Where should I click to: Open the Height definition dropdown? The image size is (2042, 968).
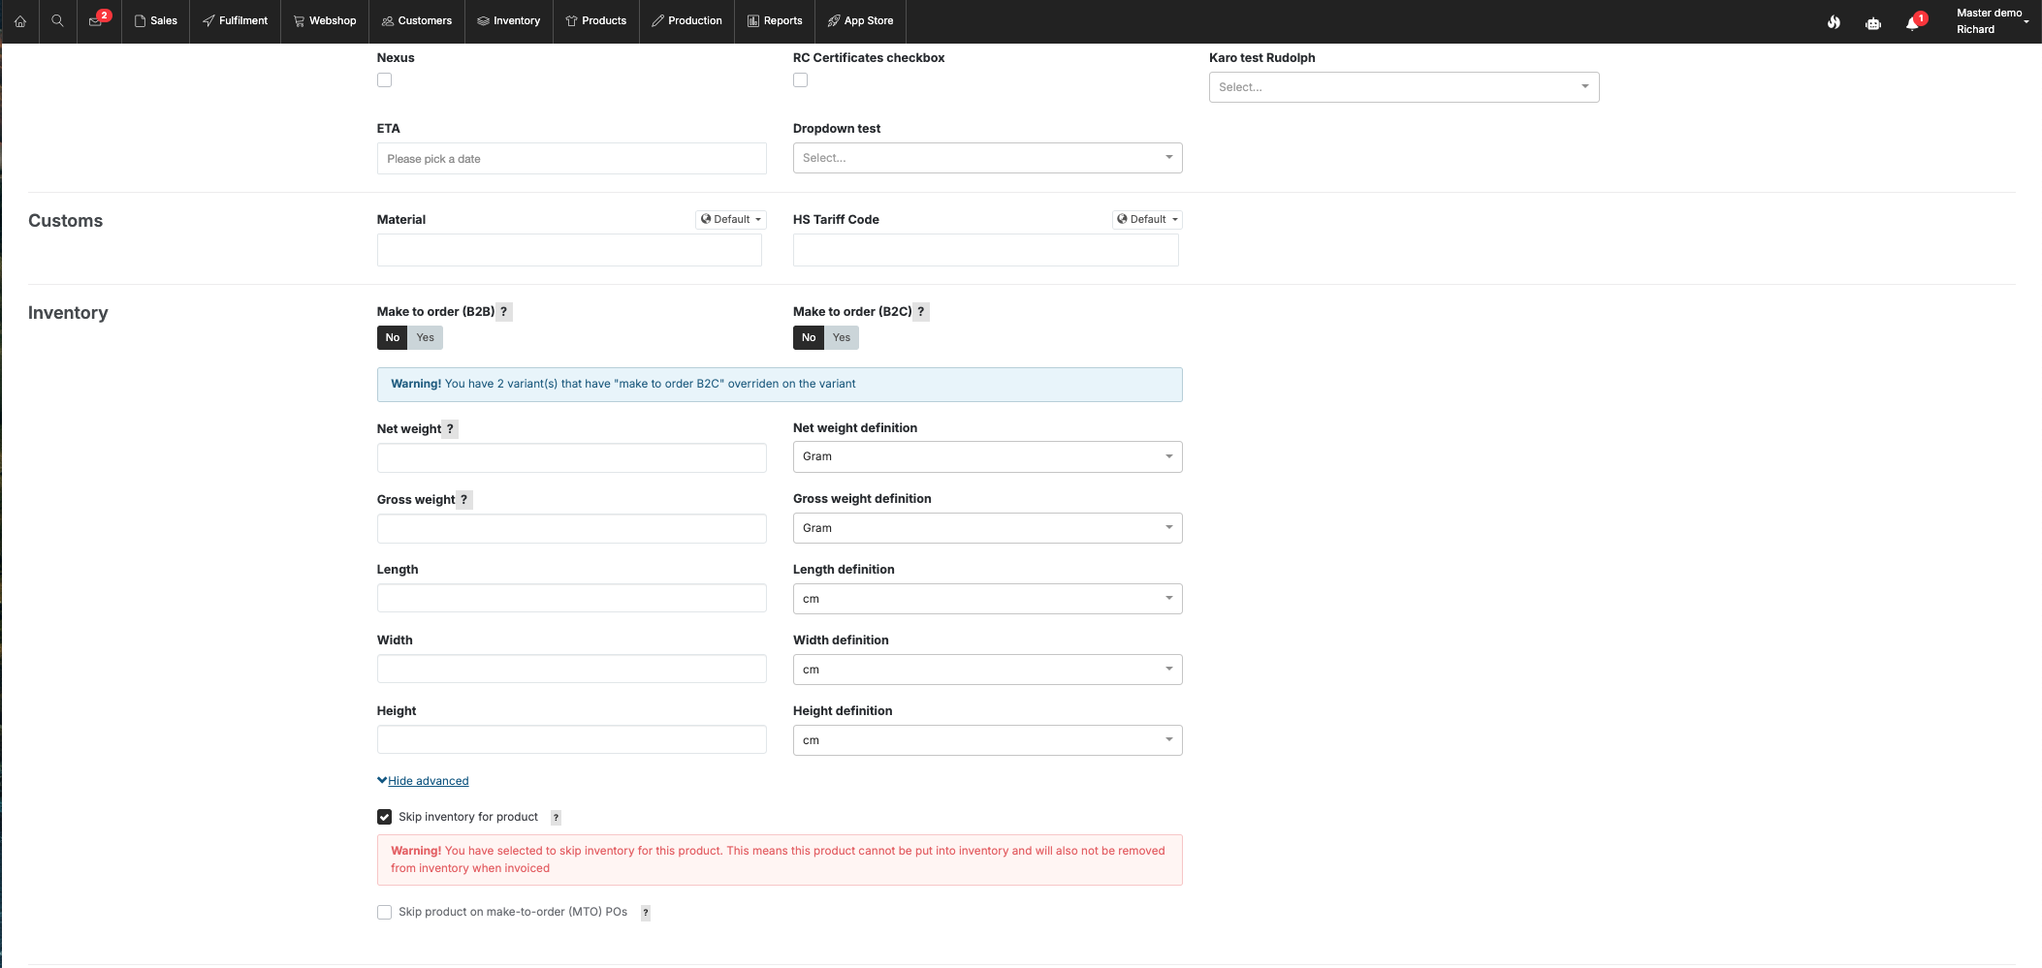point(988,740)
